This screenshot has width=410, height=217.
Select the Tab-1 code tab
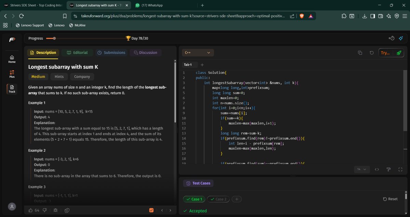tap(188, 65)
